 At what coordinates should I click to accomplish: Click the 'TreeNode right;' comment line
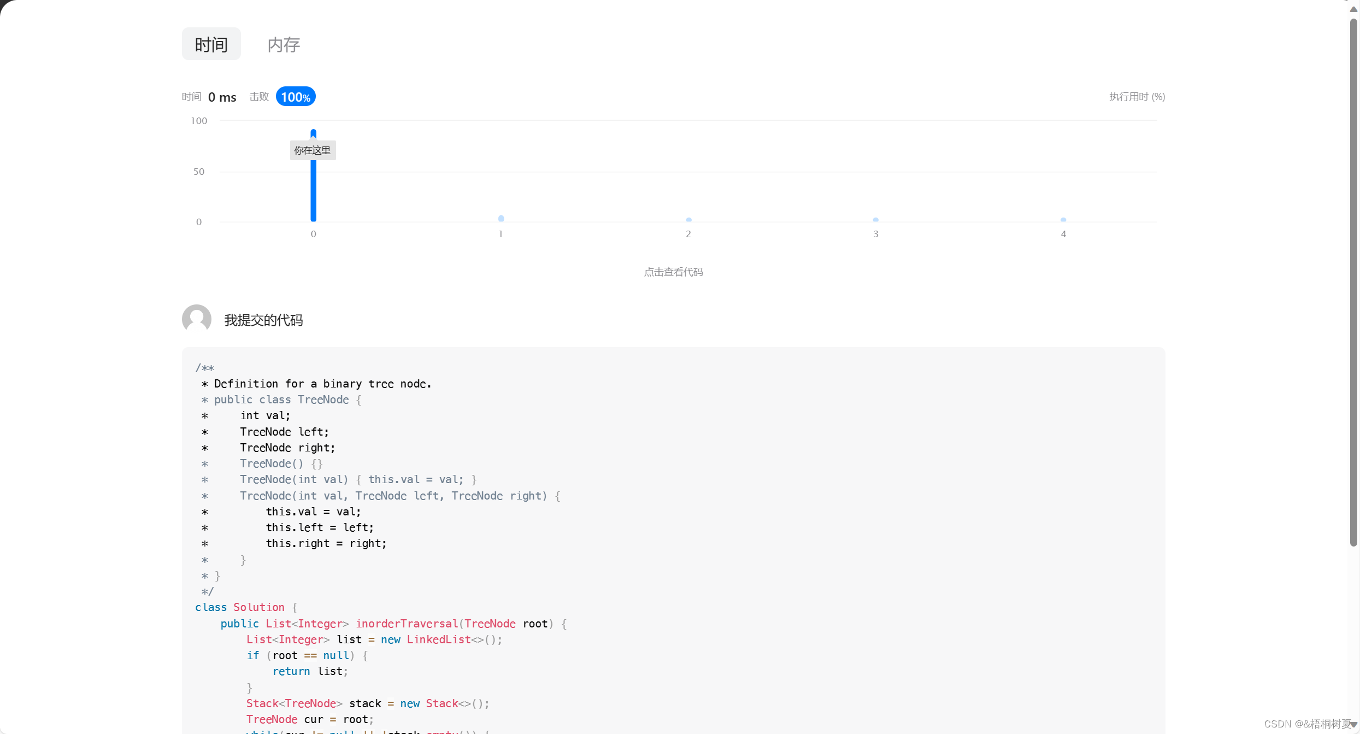(x=287, y=448)
